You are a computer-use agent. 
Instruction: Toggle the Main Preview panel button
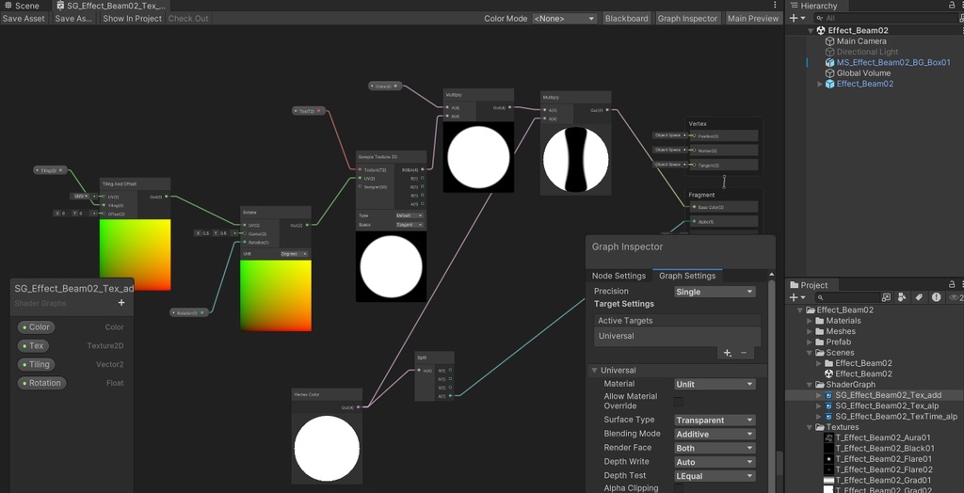click(752, 19)
